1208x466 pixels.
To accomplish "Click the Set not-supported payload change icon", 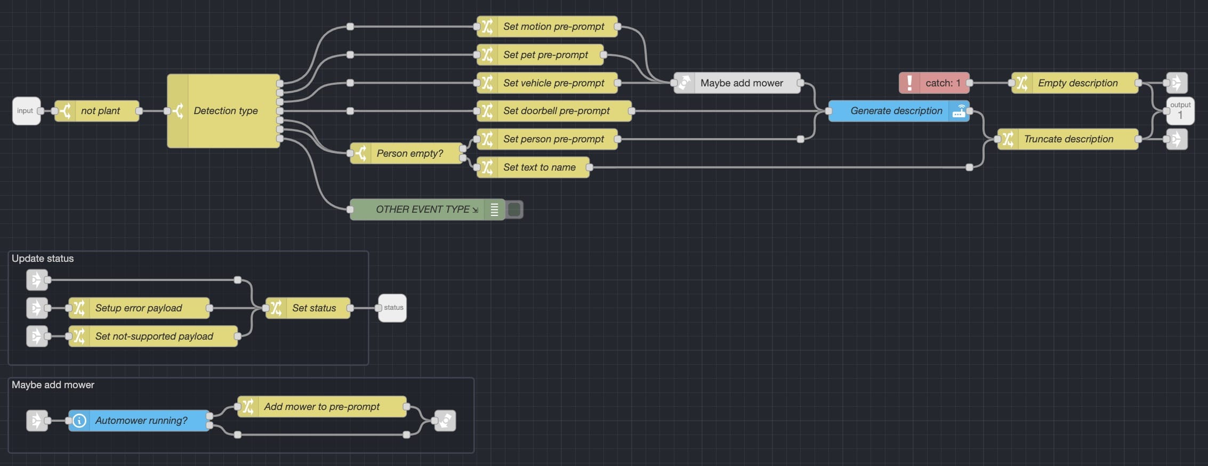I will [79, 336].
